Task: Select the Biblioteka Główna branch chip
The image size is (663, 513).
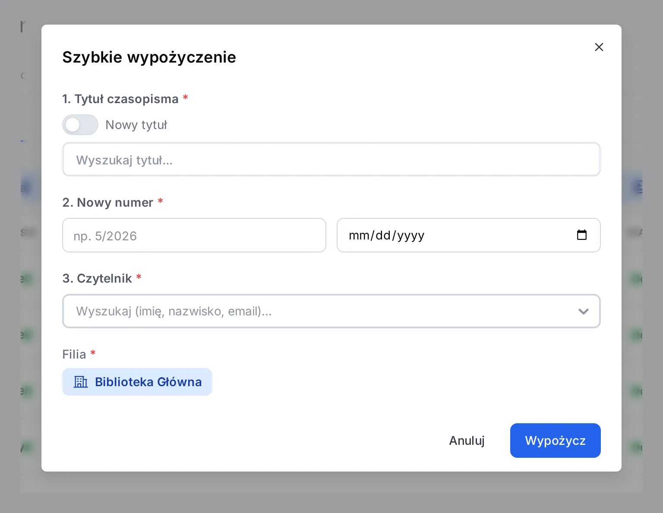Action: click(137, 382)
